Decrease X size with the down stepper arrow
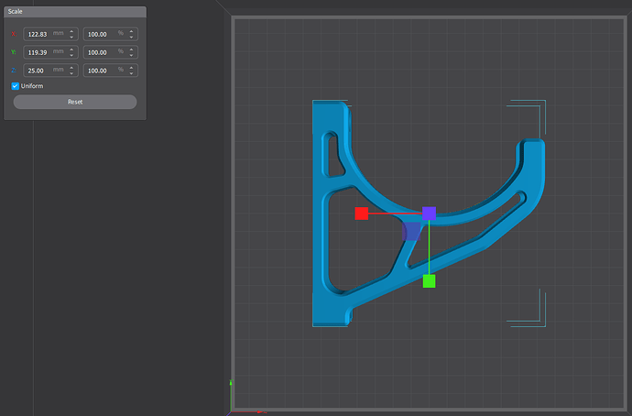Viewport: 632px width, 416px height. tap(71, 37)
